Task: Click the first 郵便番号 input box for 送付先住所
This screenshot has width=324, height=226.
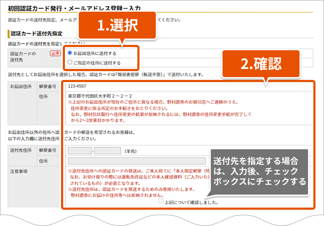Action: pyautogui.click(x=79, y=151)
